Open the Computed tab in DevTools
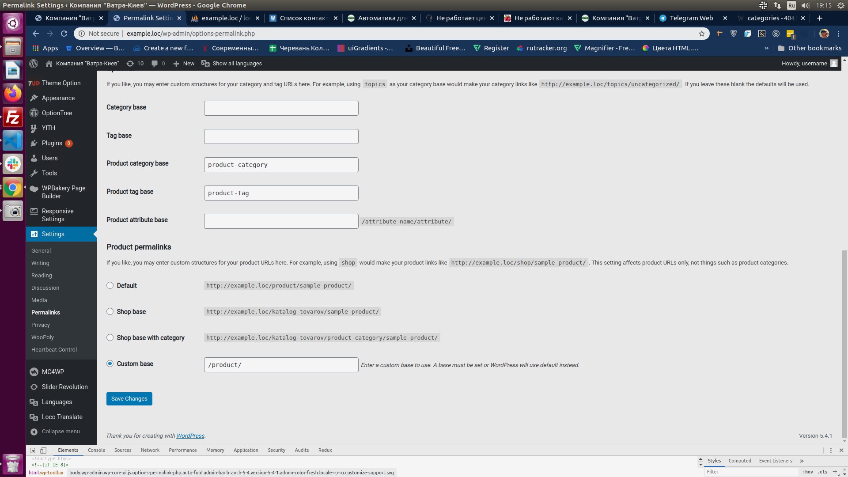 tap(740, 461)
